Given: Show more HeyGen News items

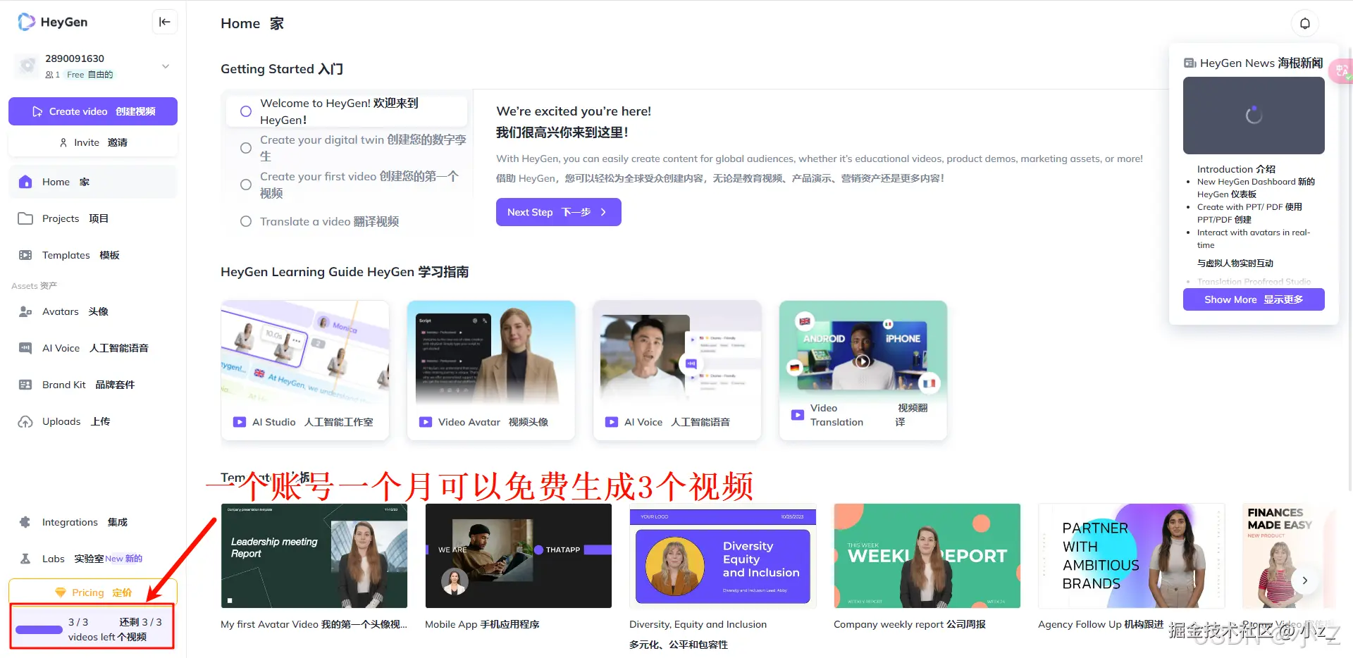Looking at the screenshot, I should (x=1253, y=299).
